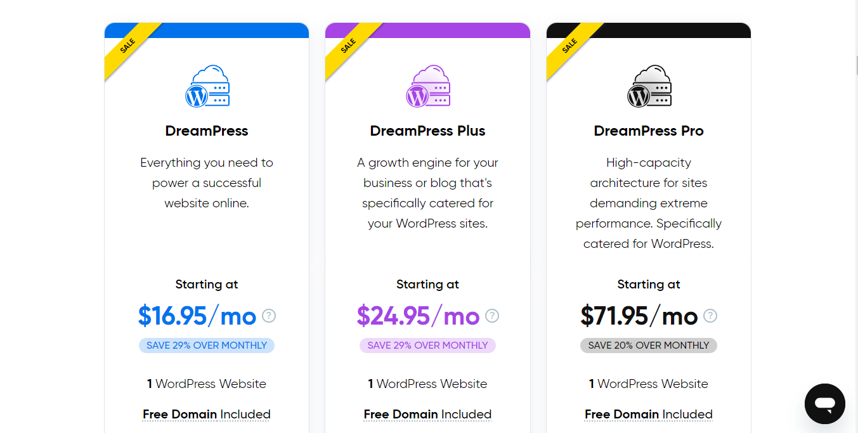Screen dimensions: 858x433
Task: Select the DreamPress Plus plan title
Action: coord(427,131)
